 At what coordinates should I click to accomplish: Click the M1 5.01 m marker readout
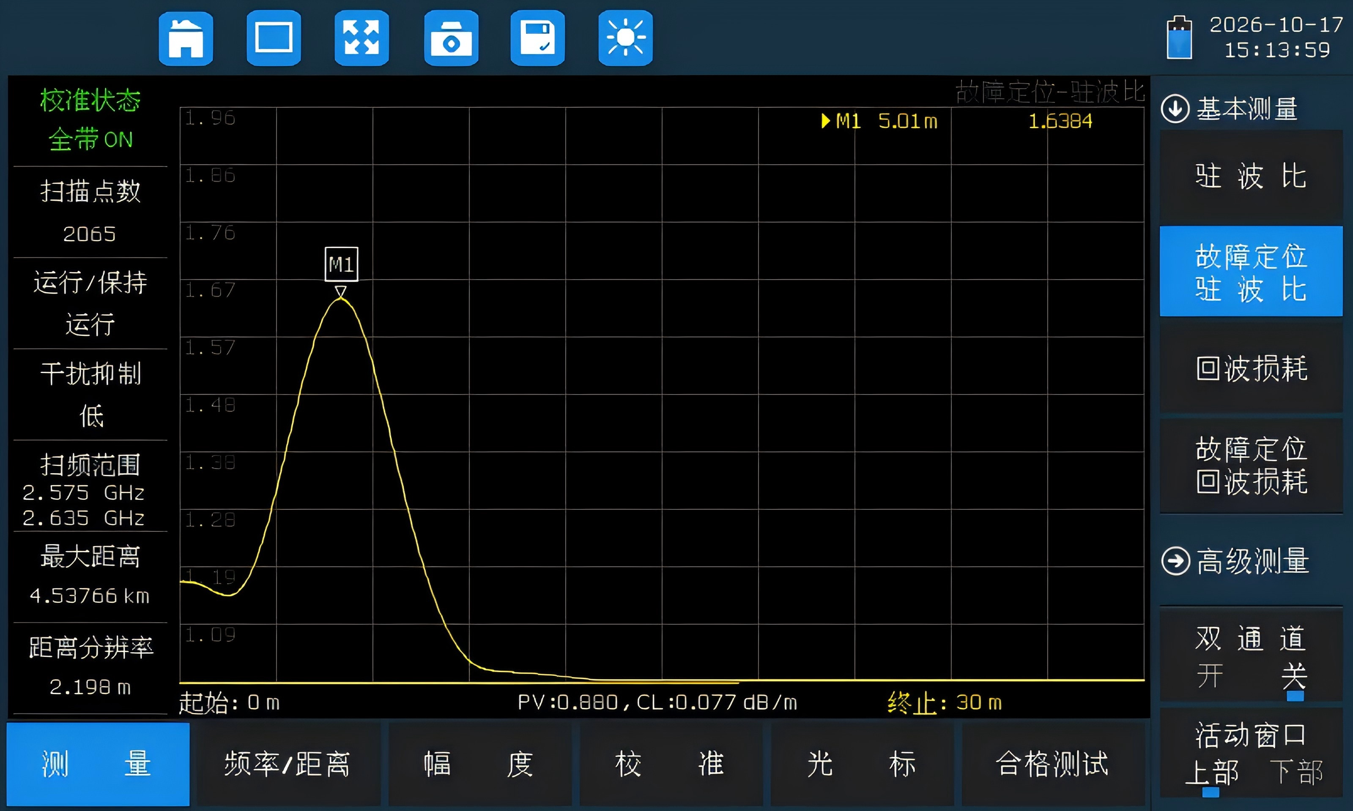point(879,121)
